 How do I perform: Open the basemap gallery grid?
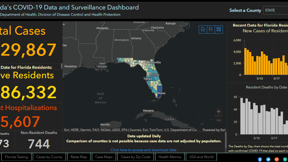point(219,29)
